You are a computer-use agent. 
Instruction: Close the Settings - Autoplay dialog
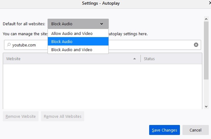point(210,3)
